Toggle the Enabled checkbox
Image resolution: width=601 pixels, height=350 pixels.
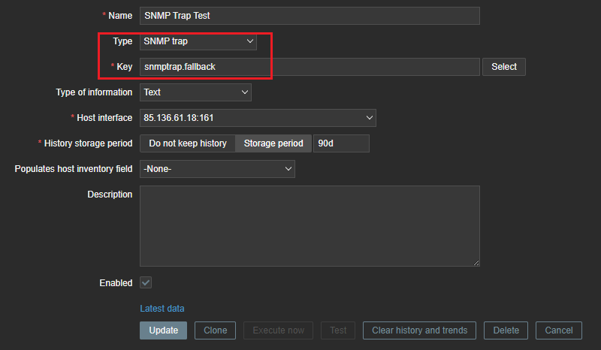(146, 283)
